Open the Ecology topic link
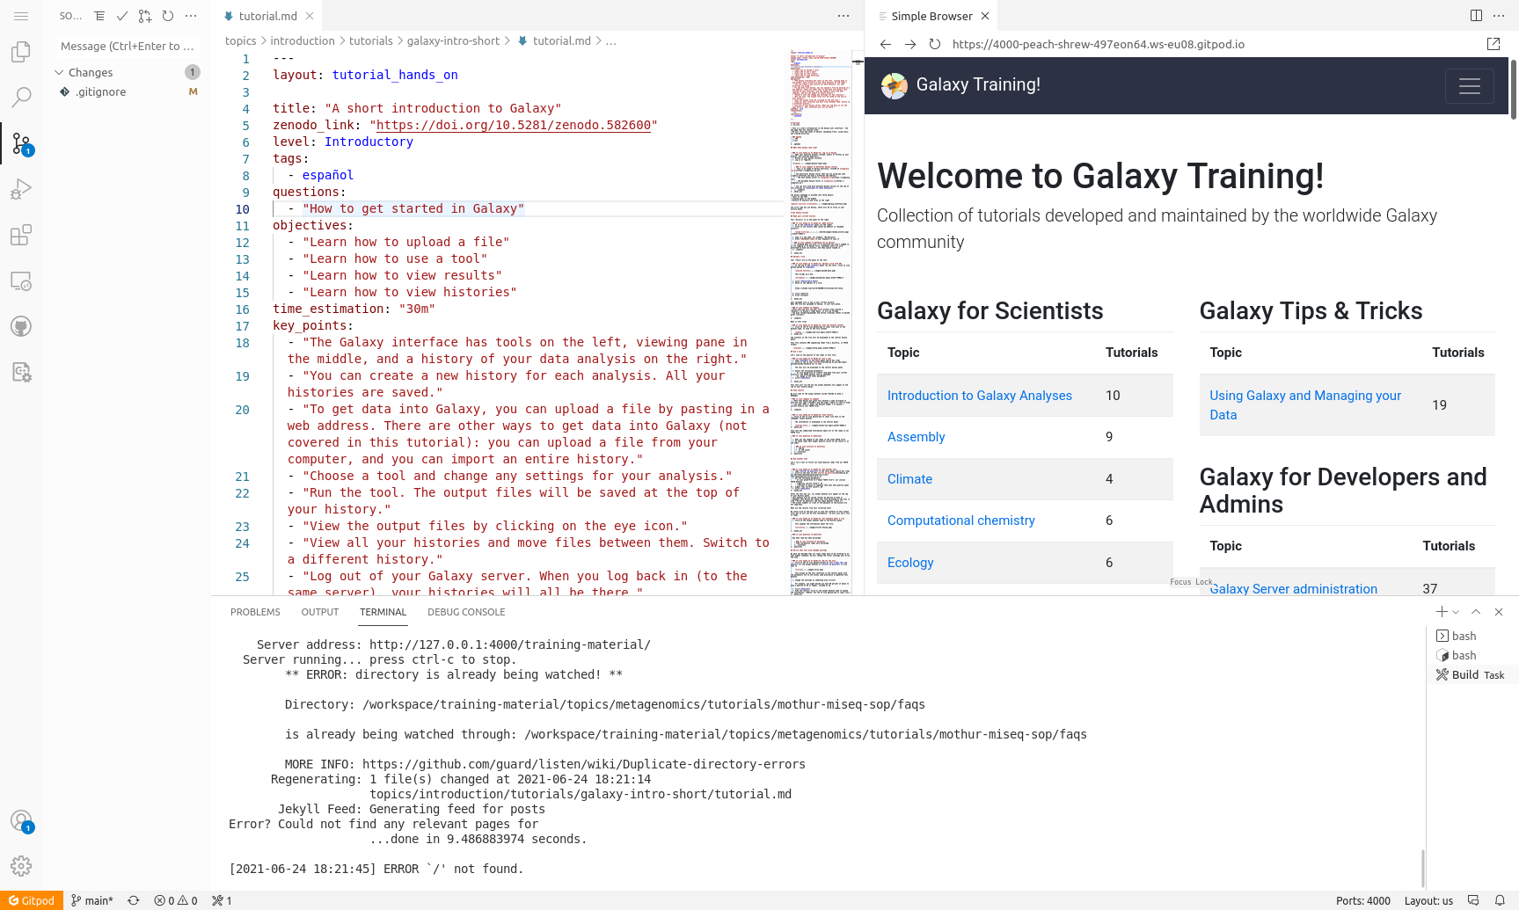This screenshot has height=910, width=1519. (x=910, y=563)
